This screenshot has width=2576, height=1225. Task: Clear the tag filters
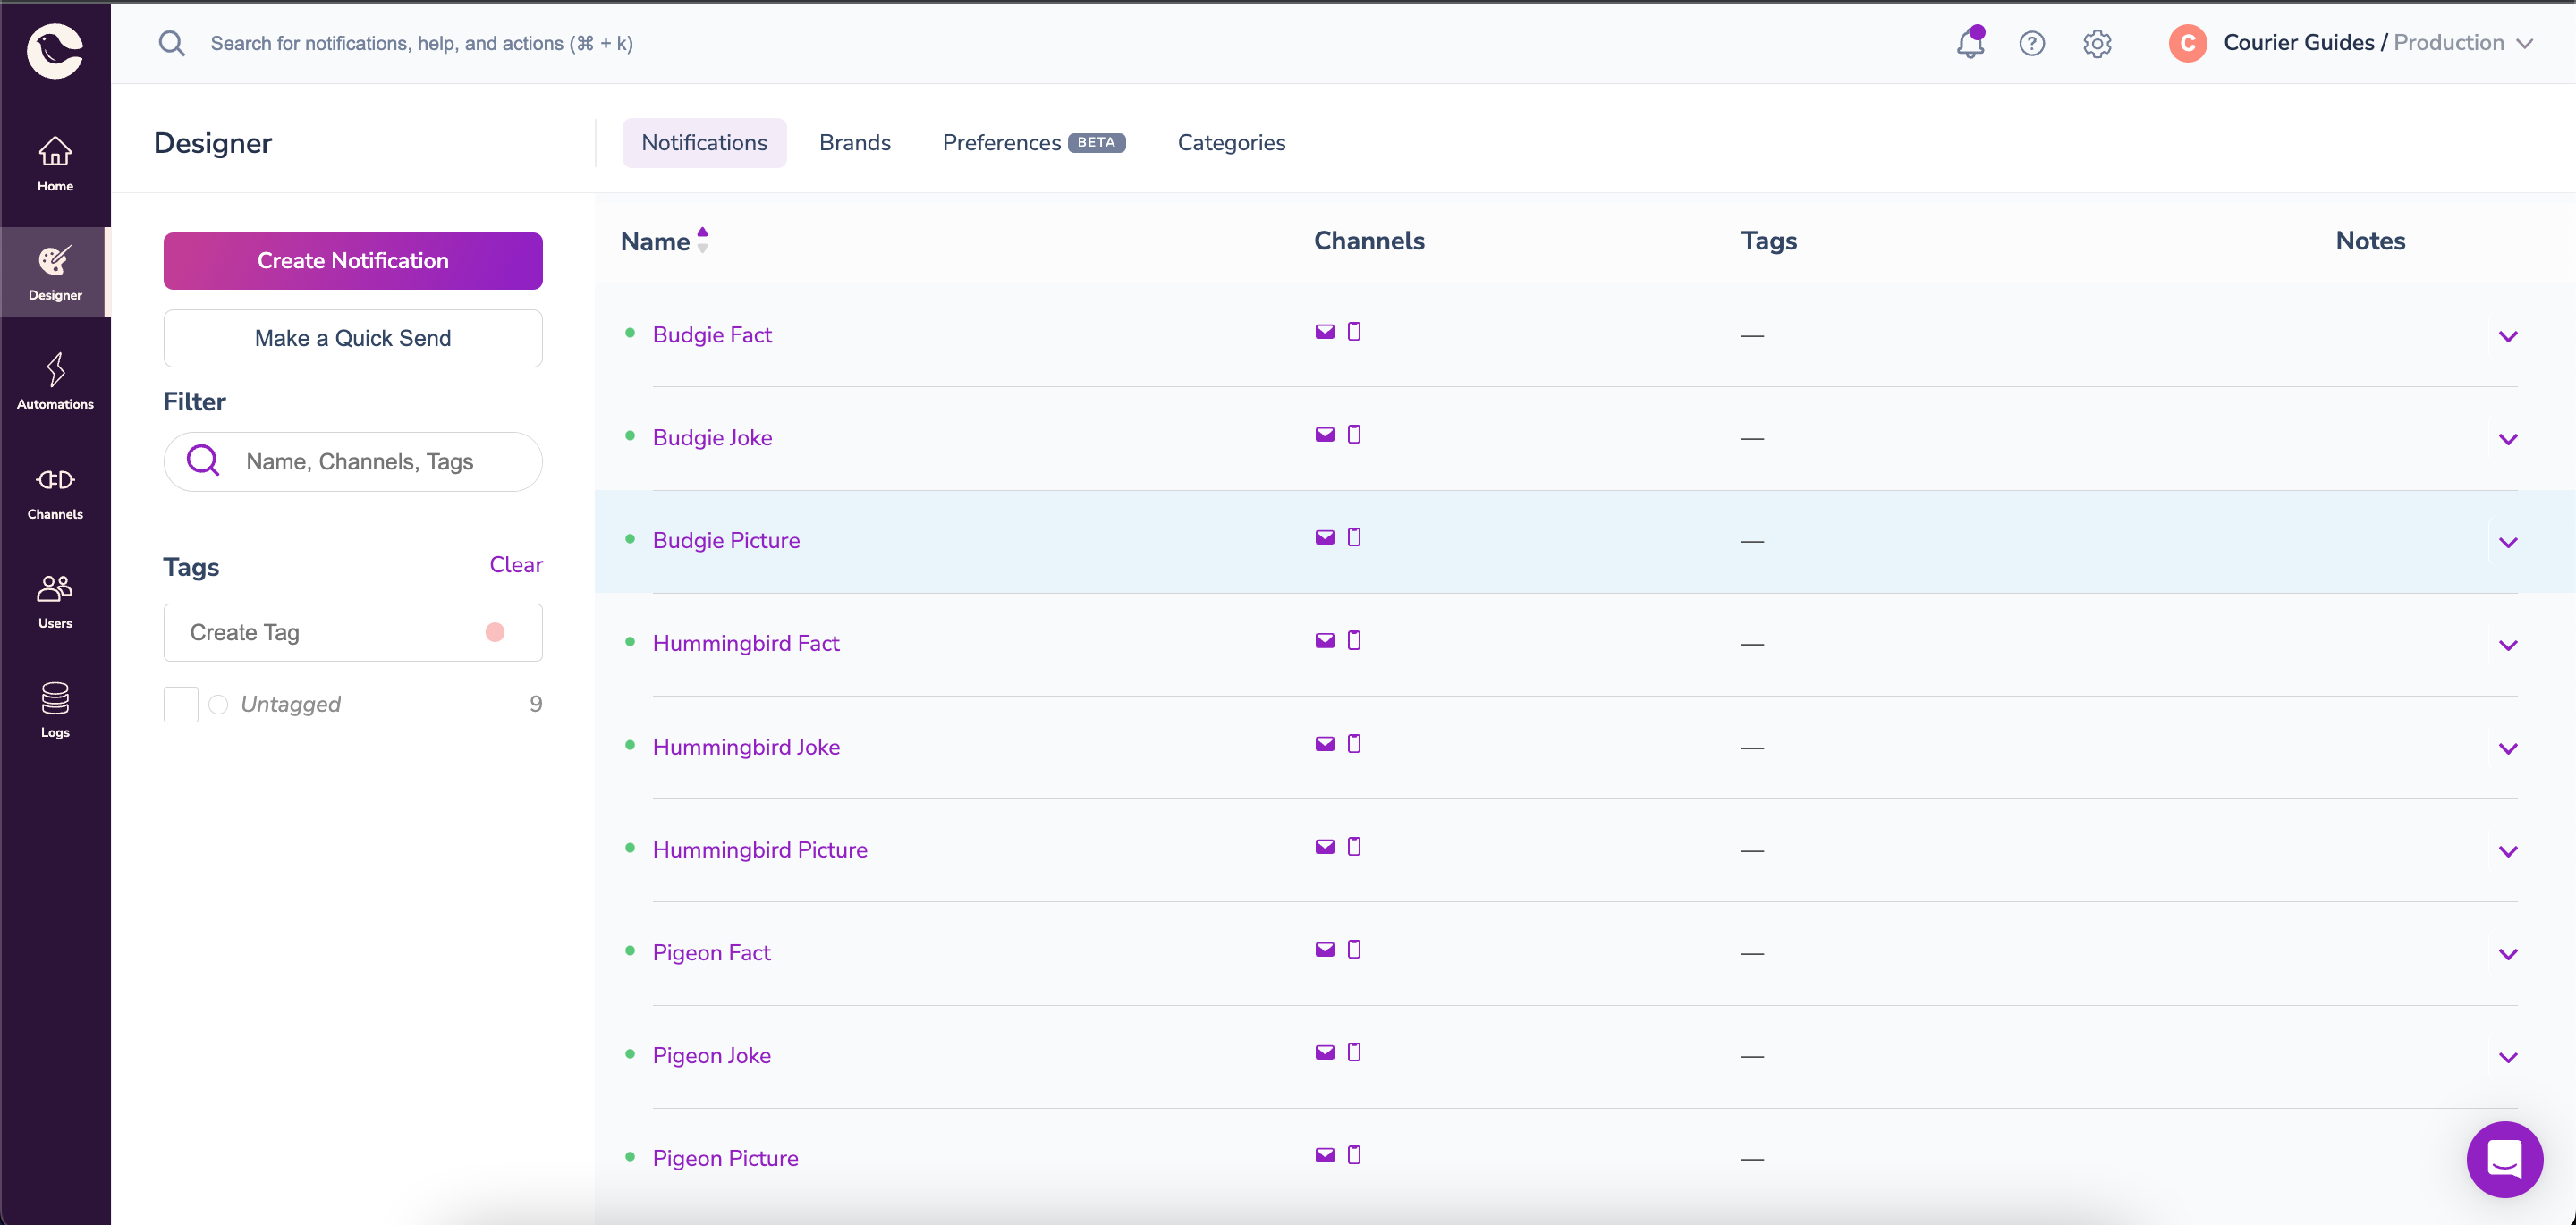(516, 564)
